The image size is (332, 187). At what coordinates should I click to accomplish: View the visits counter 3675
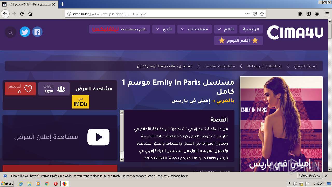pos(54,89)
